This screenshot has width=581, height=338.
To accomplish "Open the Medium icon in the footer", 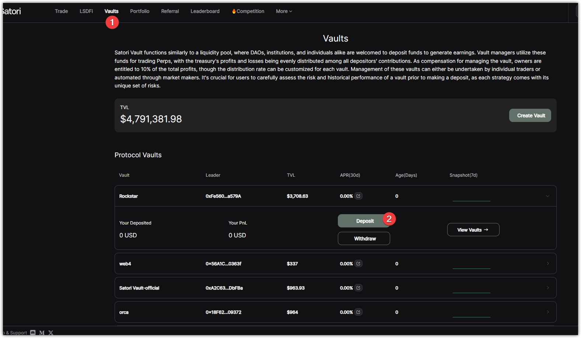I will [42, 332].
